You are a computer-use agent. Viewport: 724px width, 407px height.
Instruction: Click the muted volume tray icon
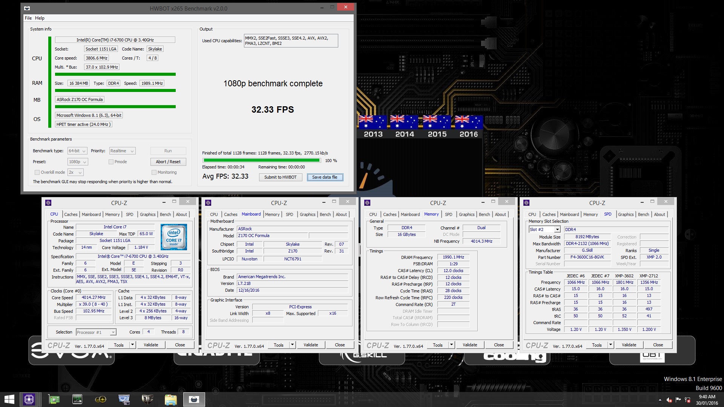[669, 400]
